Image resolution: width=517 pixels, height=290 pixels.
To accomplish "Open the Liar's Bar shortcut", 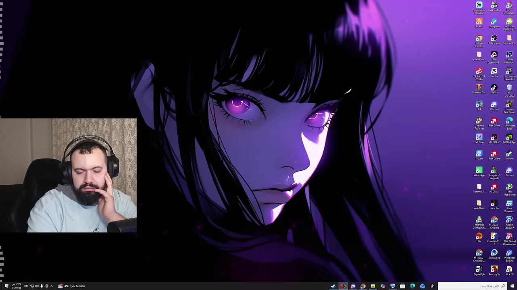I will [x=494, y=205].
